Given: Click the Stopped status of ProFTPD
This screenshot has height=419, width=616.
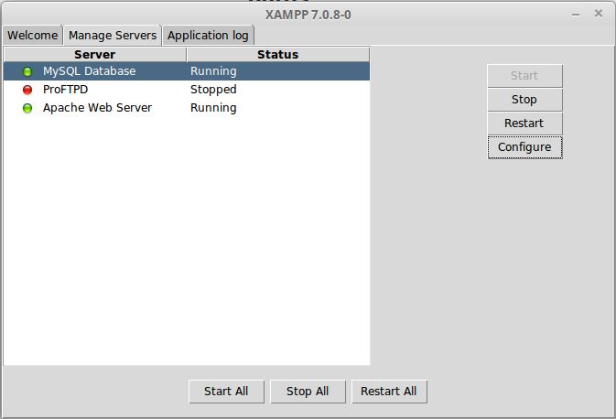Looking at the screenshot, I should pos(213,90).
